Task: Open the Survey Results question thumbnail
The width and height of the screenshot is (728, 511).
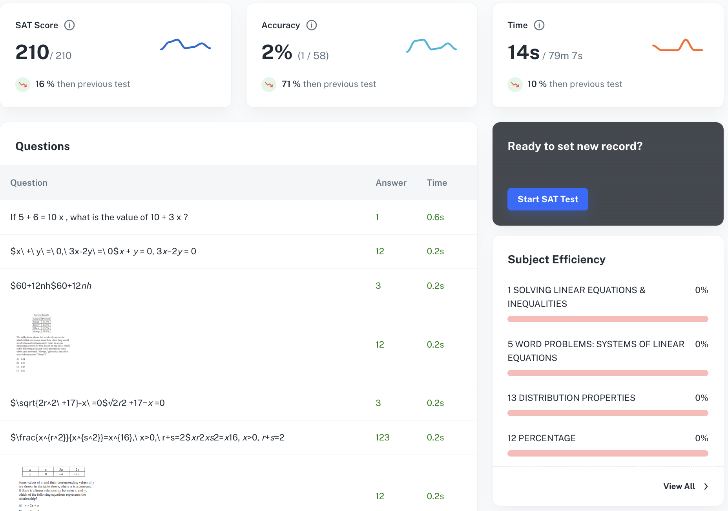Action: pyautogui.click(x=43, y=343)
